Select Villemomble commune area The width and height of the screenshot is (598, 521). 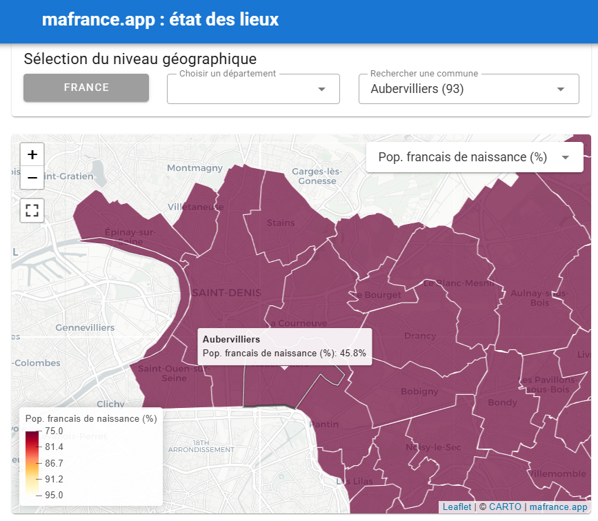click(x=557, y=473)
